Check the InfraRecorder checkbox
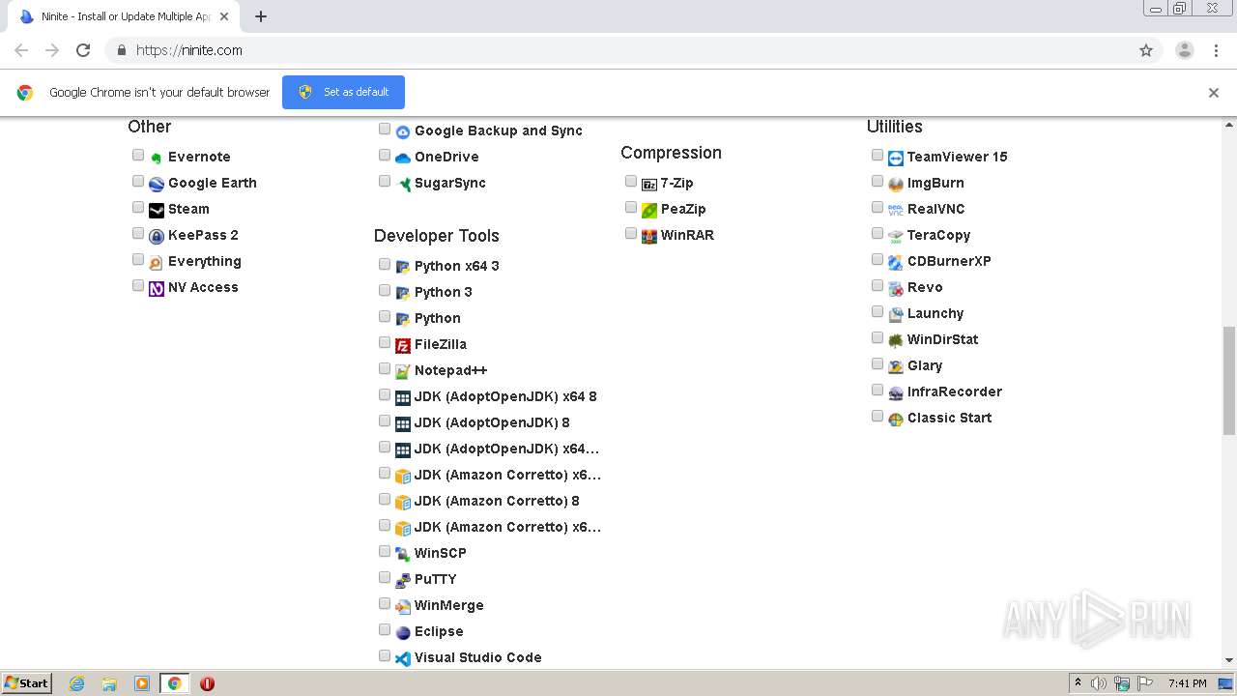Viewport: 1237px width, 696px height. pos(877,391)
